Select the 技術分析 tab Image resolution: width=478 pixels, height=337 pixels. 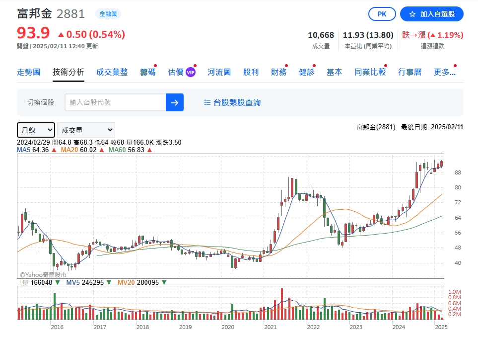coord(68,72)
